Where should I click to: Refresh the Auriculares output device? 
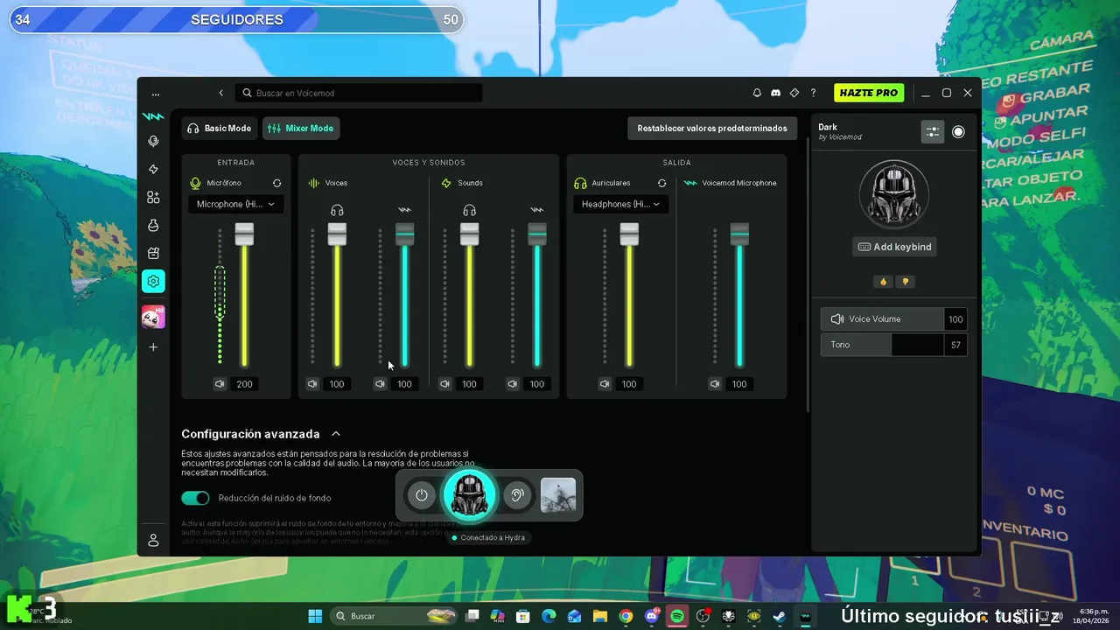tap(661, 183)
